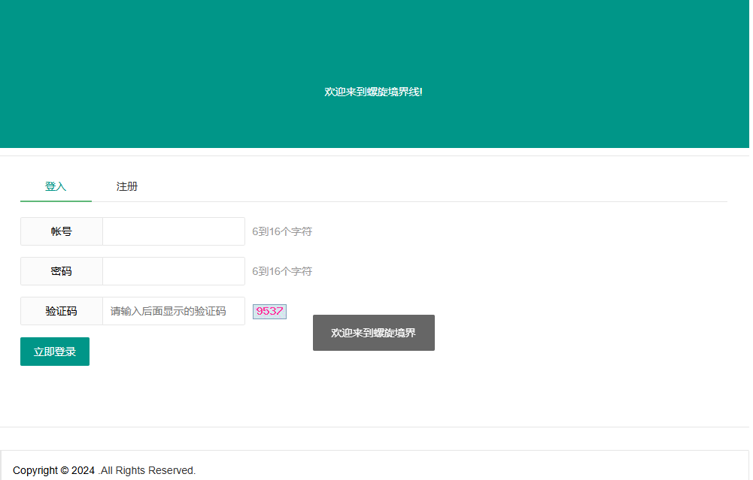This screenshot has height=480, width=753.
Task: Click into the 密码 input field
Action: pos(173,271)
